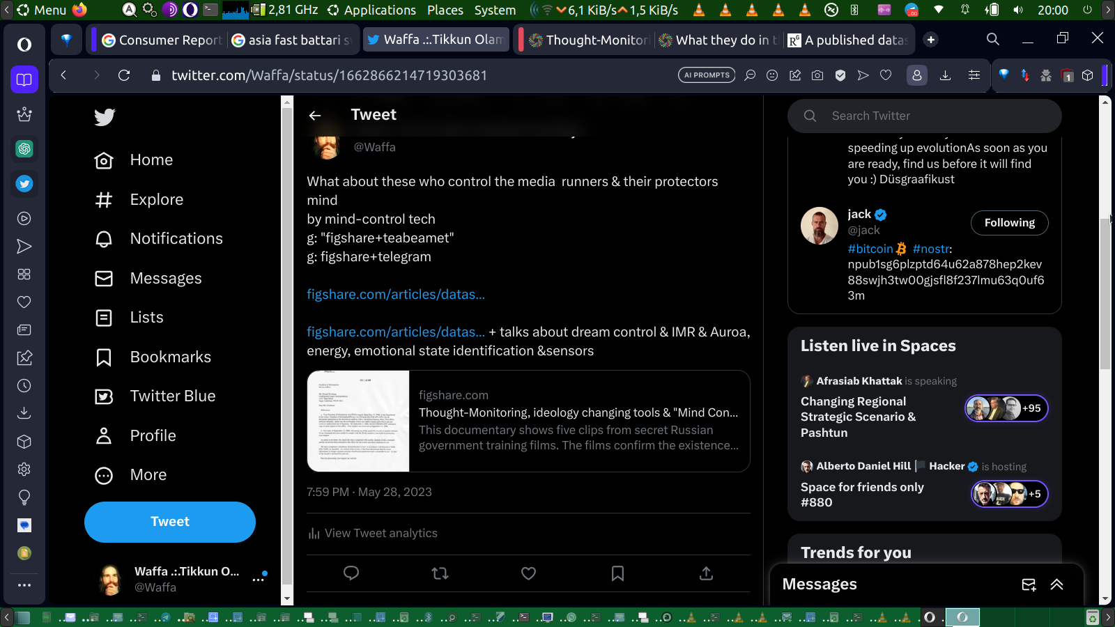
Task: Retweet the tweet with the retweet icon
Action: (440, 573)
